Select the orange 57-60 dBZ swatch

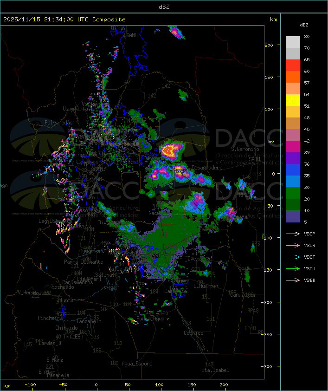pyautogui.click(x=293, y=77)
